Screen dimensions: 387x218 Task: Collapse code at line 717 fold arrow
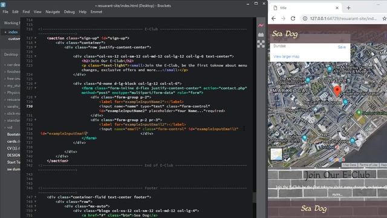pos(35,38)
